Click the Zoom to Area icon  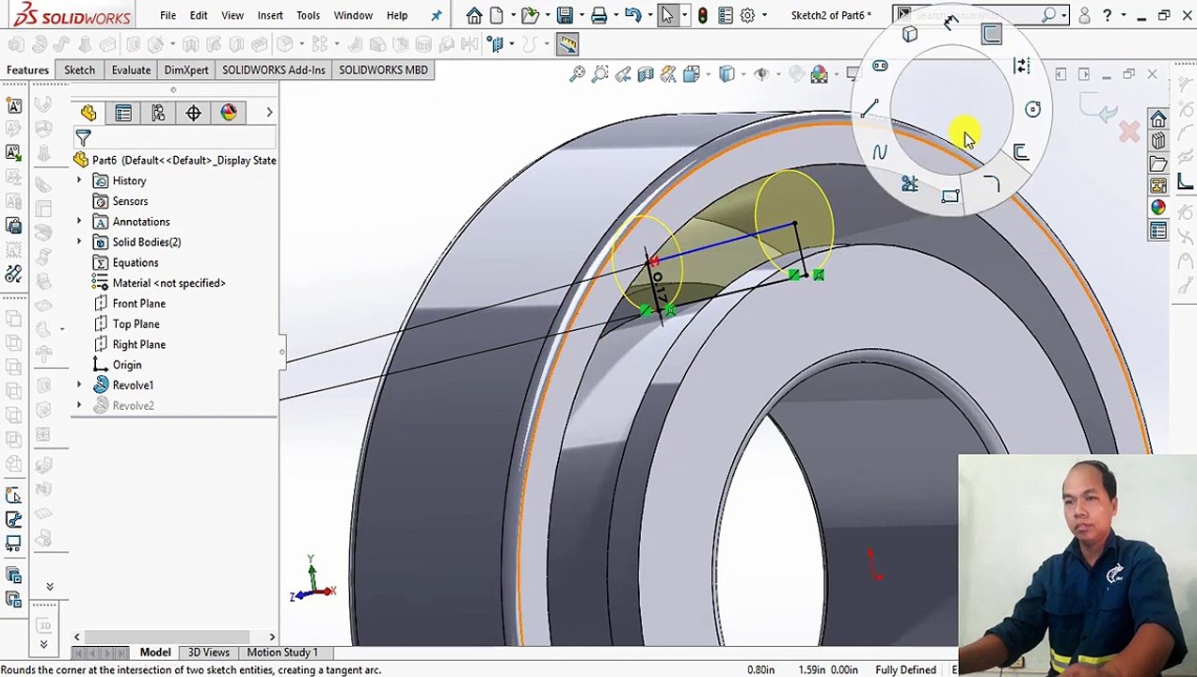tap(599, 73)
